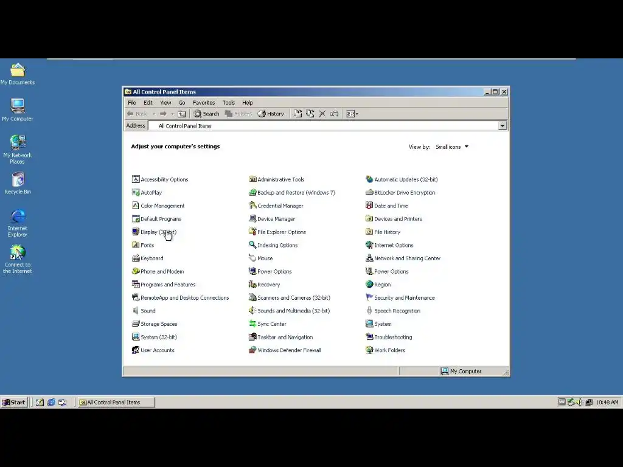Screen dimensions: 623x467
Task: Open the Edit menu
Action: pyautogui.click(x=148, y=102)
